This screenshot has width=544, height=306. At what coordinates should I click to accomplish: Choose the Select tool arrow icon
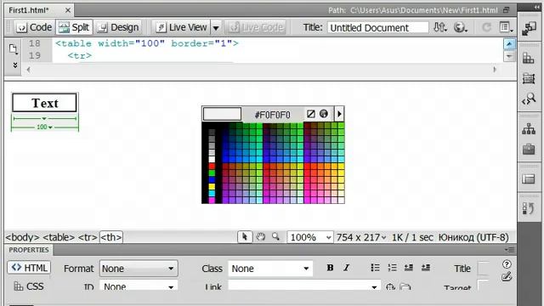(245, 237)
